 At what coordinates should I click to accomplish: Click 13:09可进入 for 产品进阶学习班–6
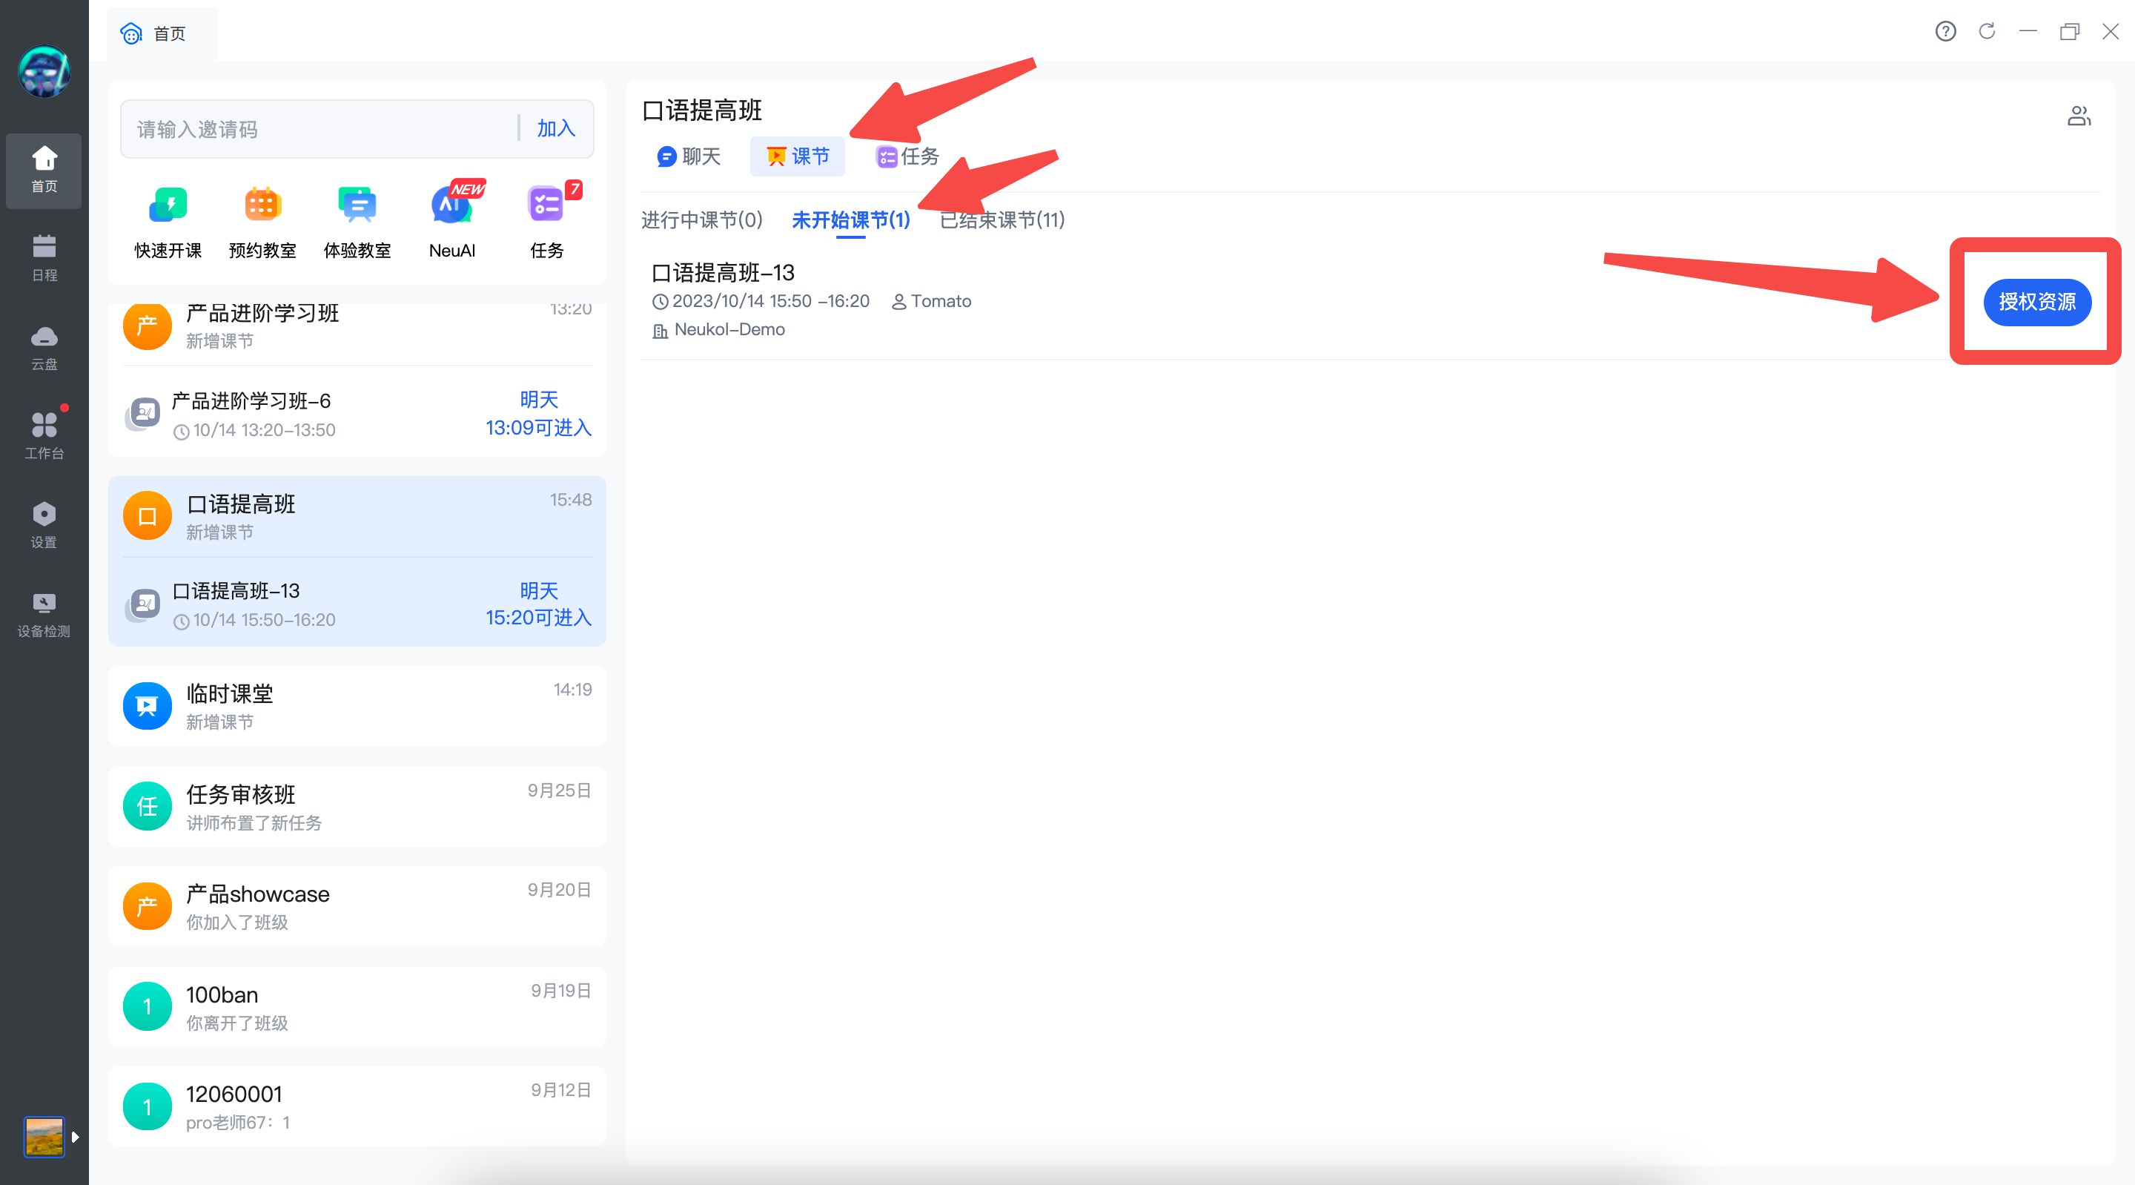click(x=539, y=428)
